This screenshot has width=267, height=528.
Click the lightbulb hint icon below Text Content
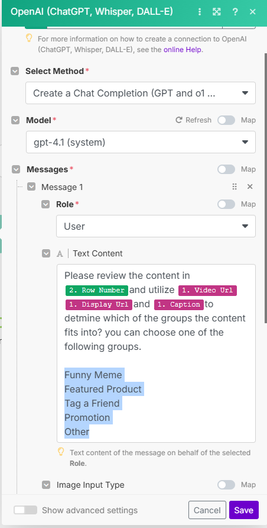61,452
